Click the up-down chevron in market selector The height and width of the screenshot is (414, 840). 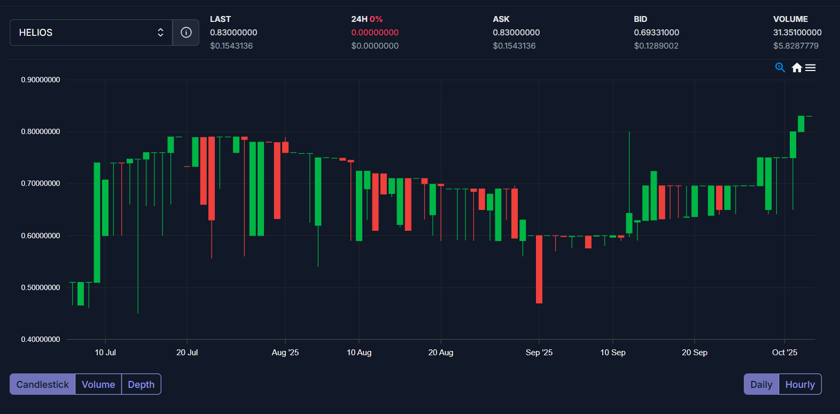tap(160, 33)
